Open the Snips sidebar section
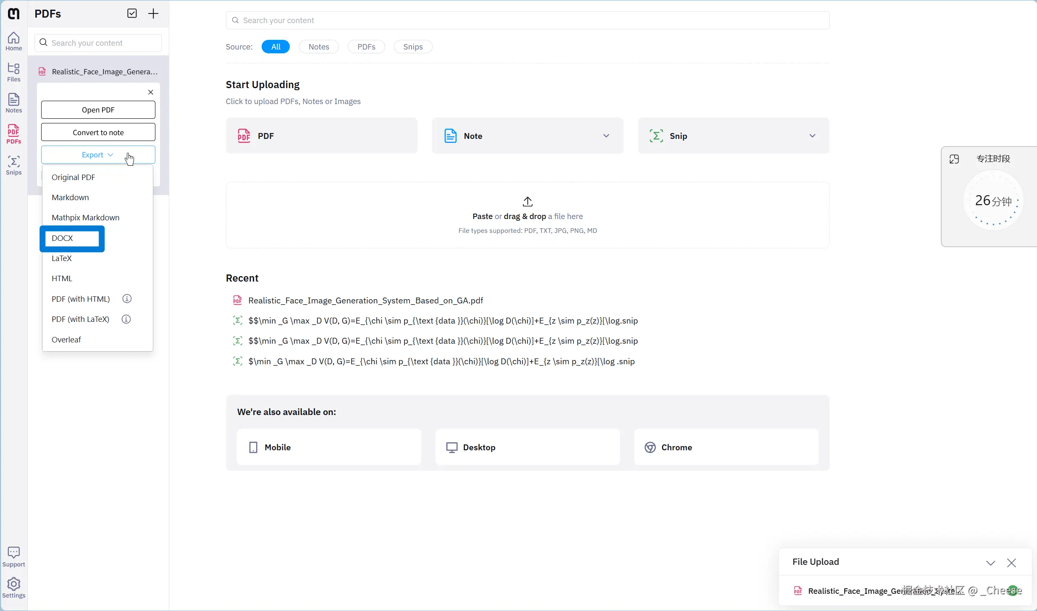1037x611 pixels. [x=13, y=165]
